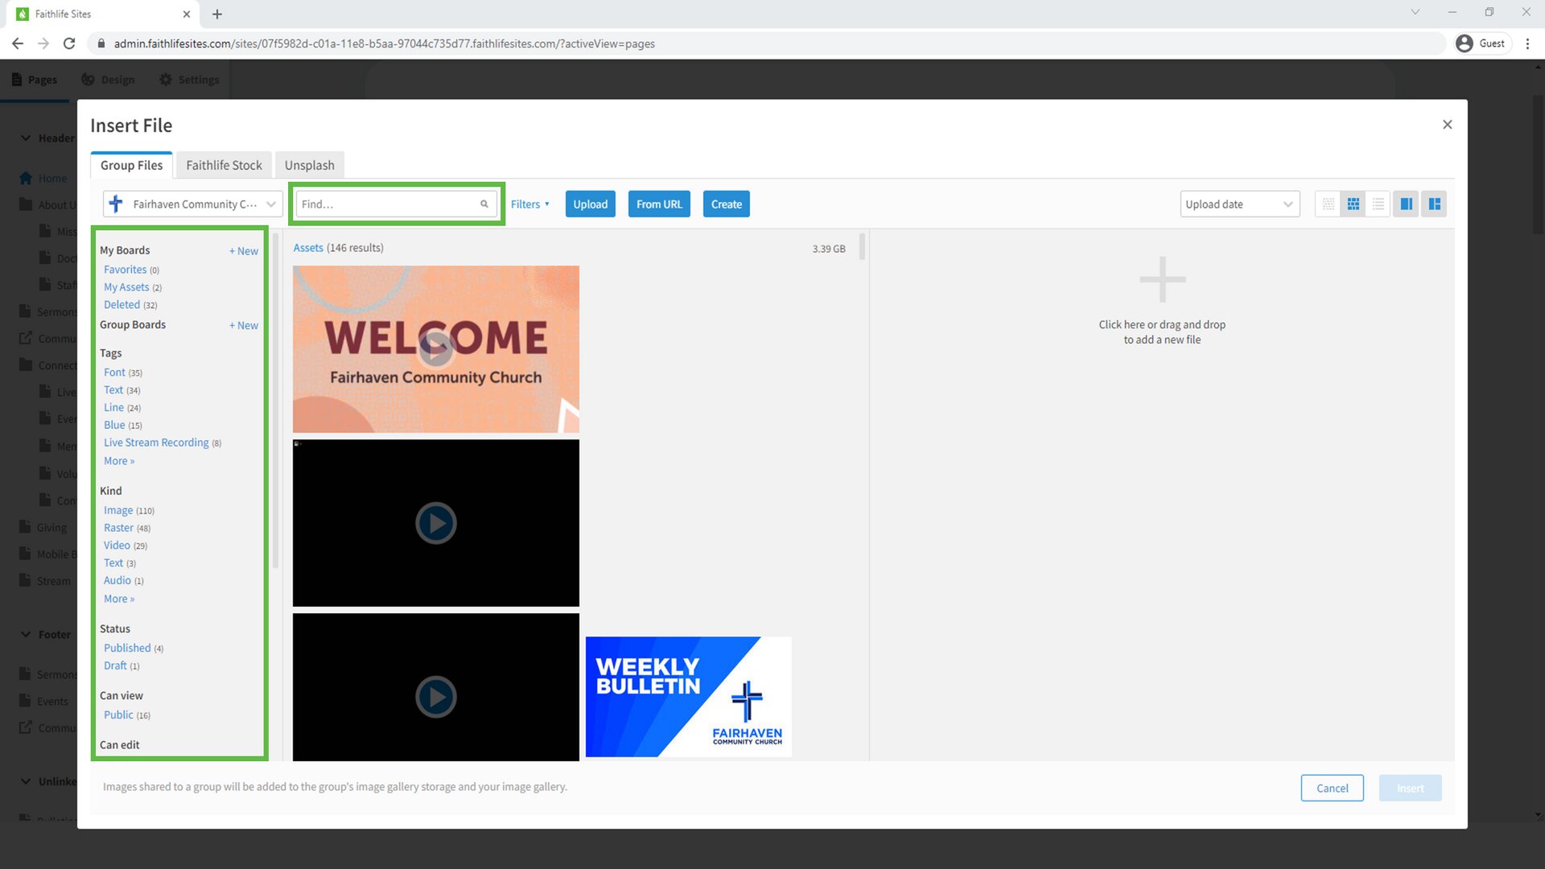
Task: Reload the browser page
Action: coord(69,43)
